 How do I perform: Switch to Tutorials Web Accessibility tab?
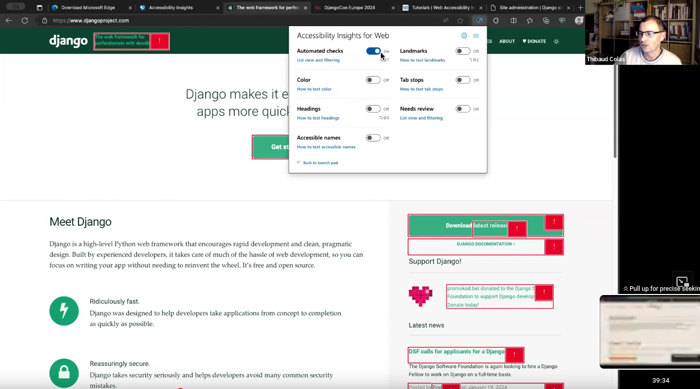(443, 8)
